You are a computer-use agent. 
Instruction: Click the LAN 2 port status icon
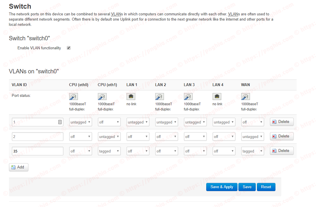pos(159,97)
